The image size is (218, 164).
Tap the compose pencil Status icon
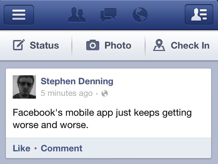(19, 45)
